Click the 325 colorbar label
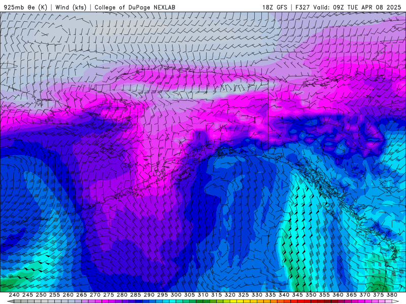Viewport: 406px width, 304px height. 244,295
